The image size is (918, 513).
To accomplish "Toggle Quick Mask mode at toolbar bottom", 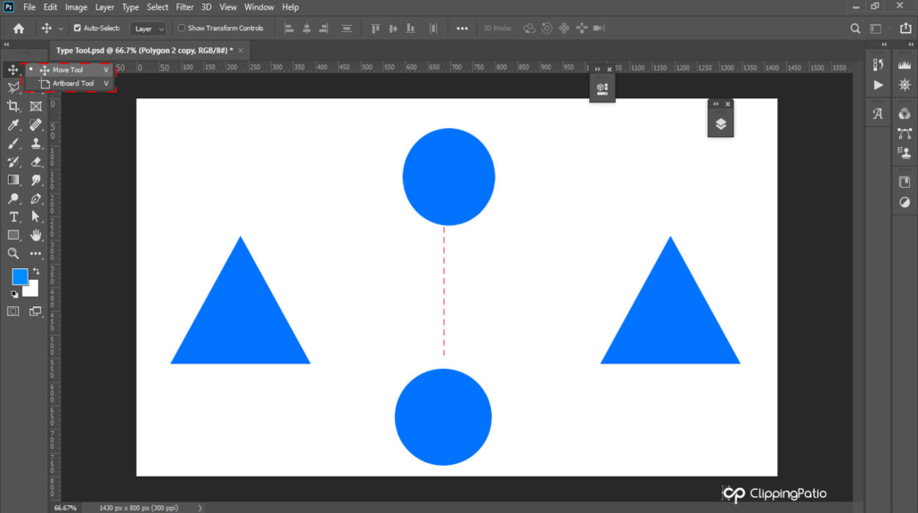I will tap(12, 311).
